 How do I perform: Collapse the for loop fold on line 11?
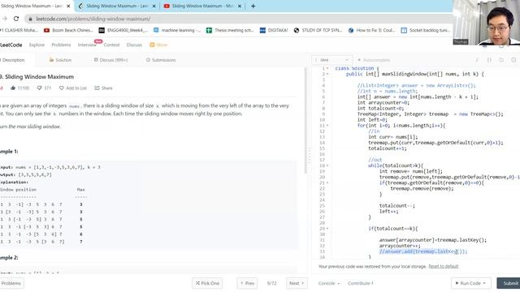coord(327,126)
